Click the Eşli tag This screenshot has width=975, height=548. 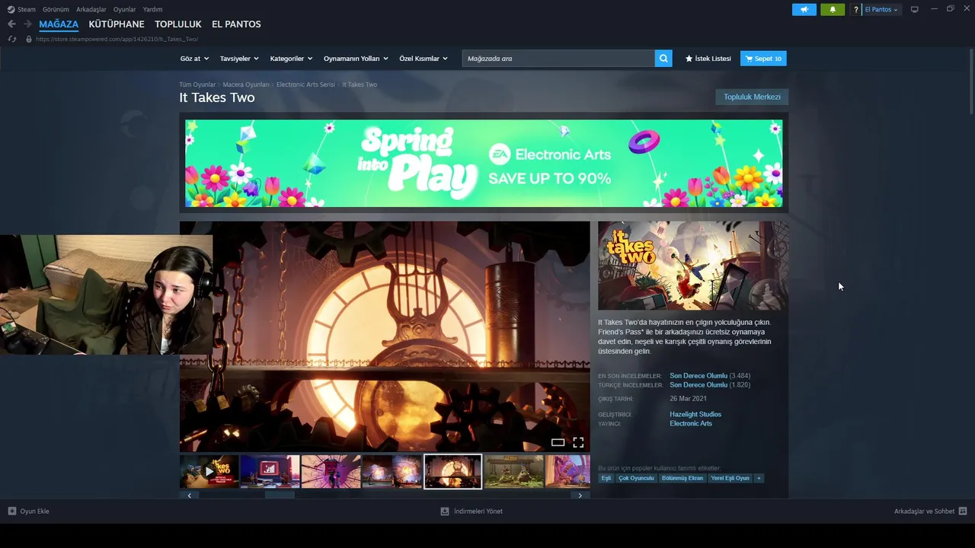pos(606,478)
